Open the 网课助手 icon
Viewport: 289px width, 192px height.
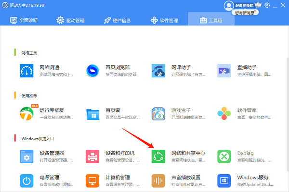pyautogui.click(x=158, y=71)
